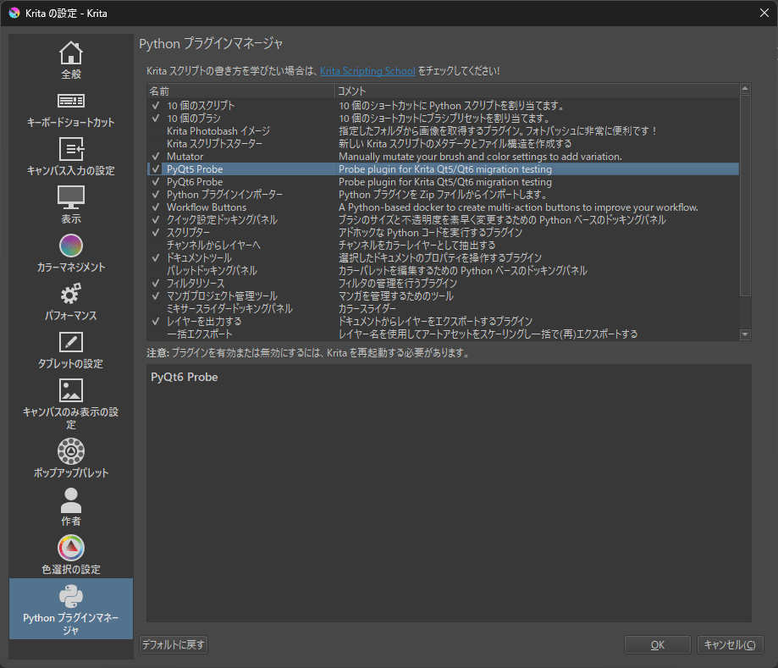Select the 作者 author person icon
The image size is (778, 668).
point(71,500)
